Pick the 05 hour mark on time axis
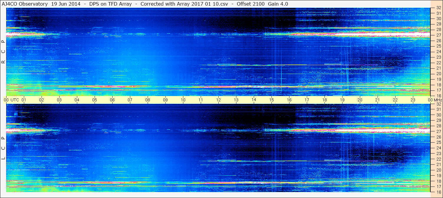This screenshot has height=198, width=443. pyautogui.click(x=95, y=100)
